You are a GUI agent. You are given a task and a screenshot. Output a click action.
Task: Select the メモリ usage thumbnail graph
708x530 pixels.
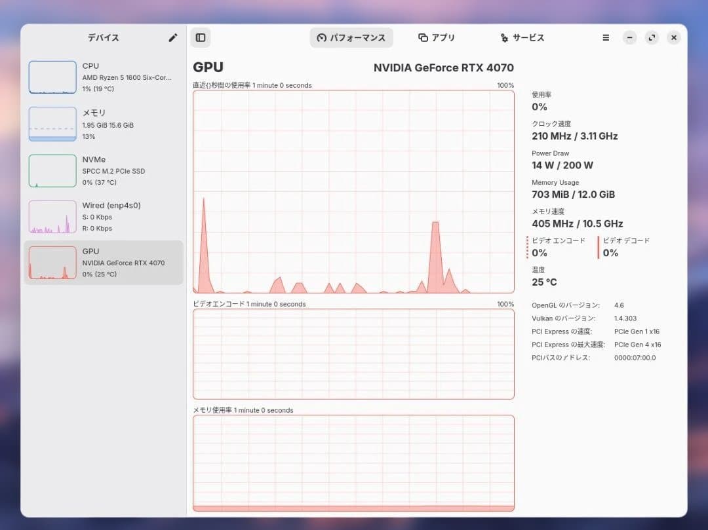52,123
